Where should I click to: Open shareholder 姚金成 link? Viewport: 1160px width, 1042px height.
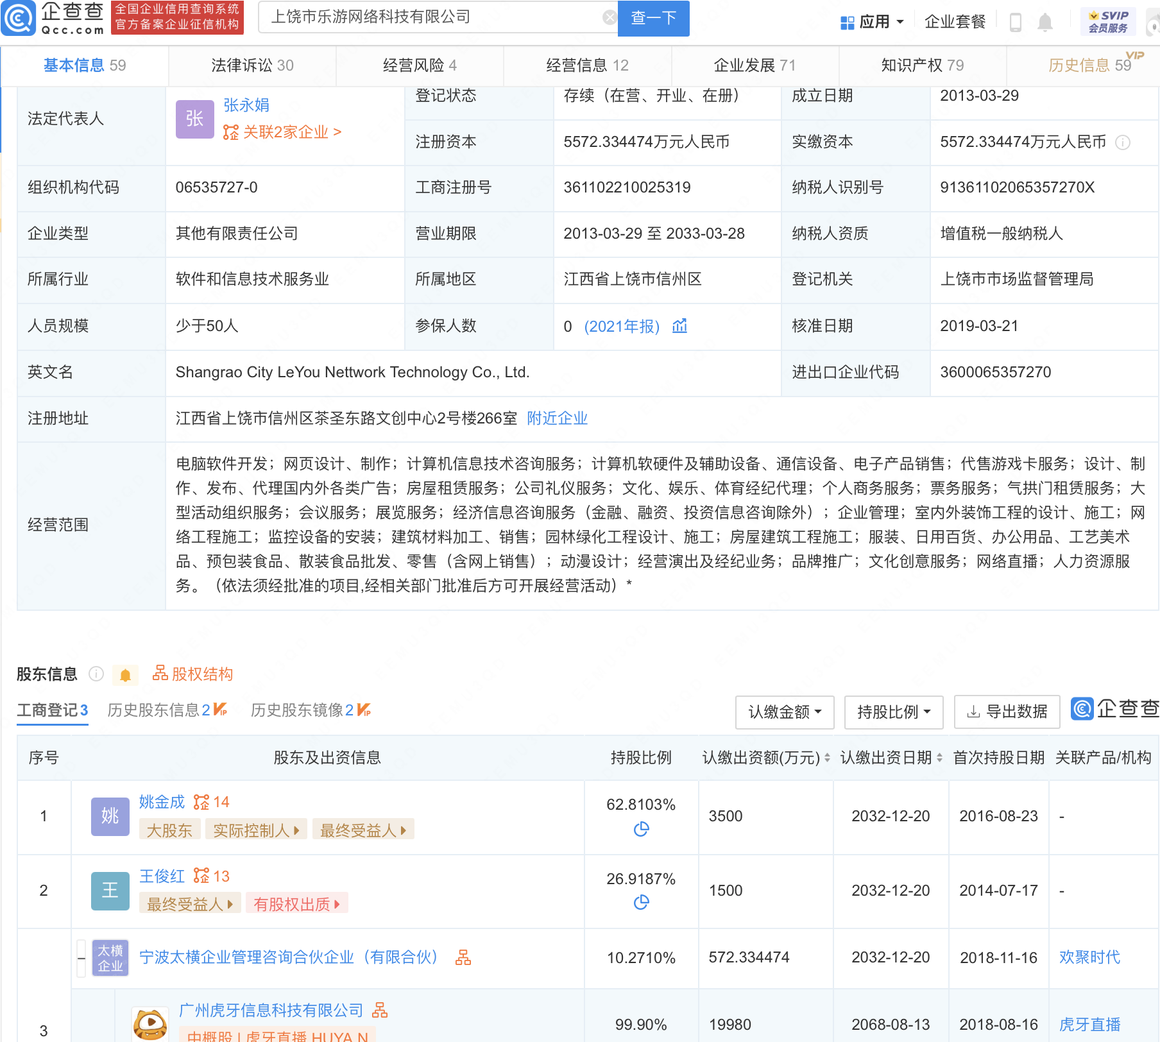click(162, 802)
